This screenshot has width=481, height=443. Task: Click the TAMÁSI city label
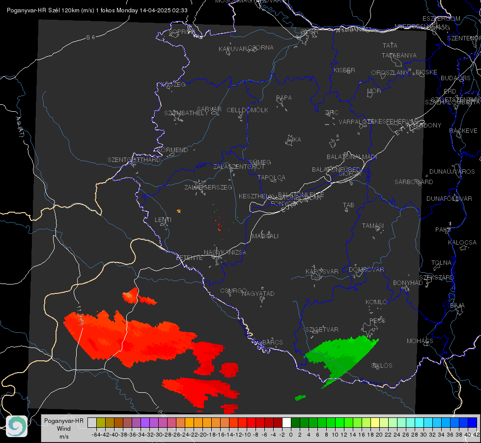(x=373, y=226)
